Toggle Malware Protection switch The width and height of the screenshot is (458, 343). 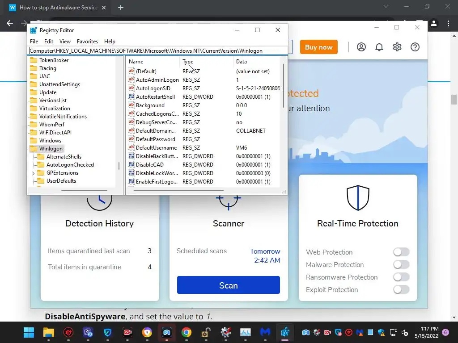click(x=401, y=264)
